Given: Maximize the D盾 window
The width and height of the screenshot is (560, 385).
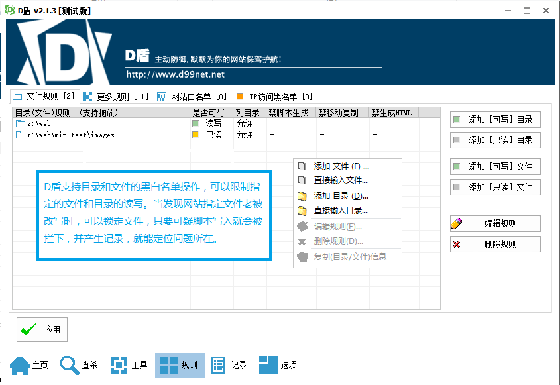Looking at the screenshot, I should pyautogui.click(x=527, y=11).
